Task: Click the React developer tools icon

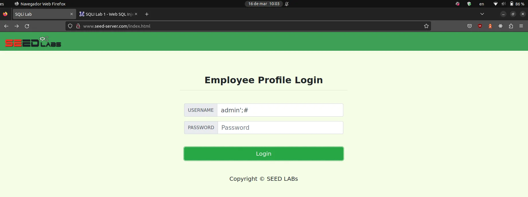Action: coord(501,26)
